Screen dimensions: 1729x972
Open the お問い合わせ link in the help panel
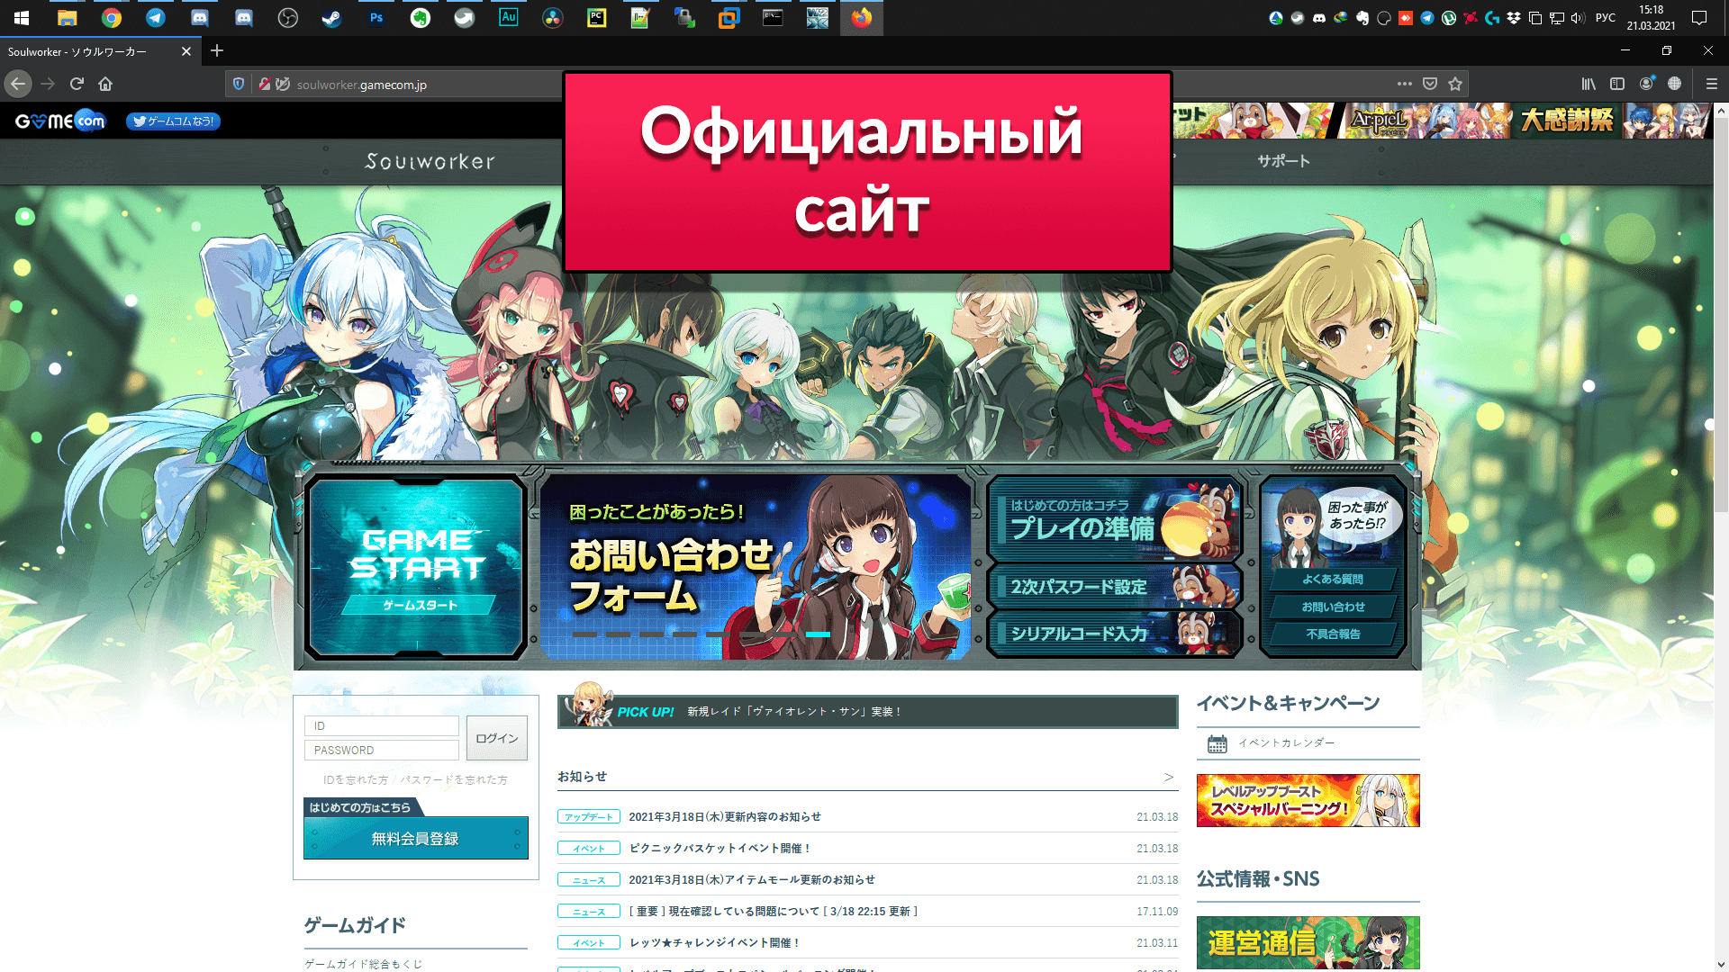click(1333, 607)
